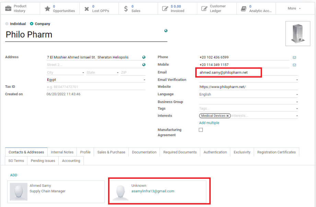
Task: Open the Invoiced $0.00 stat button
Action: 177,9
